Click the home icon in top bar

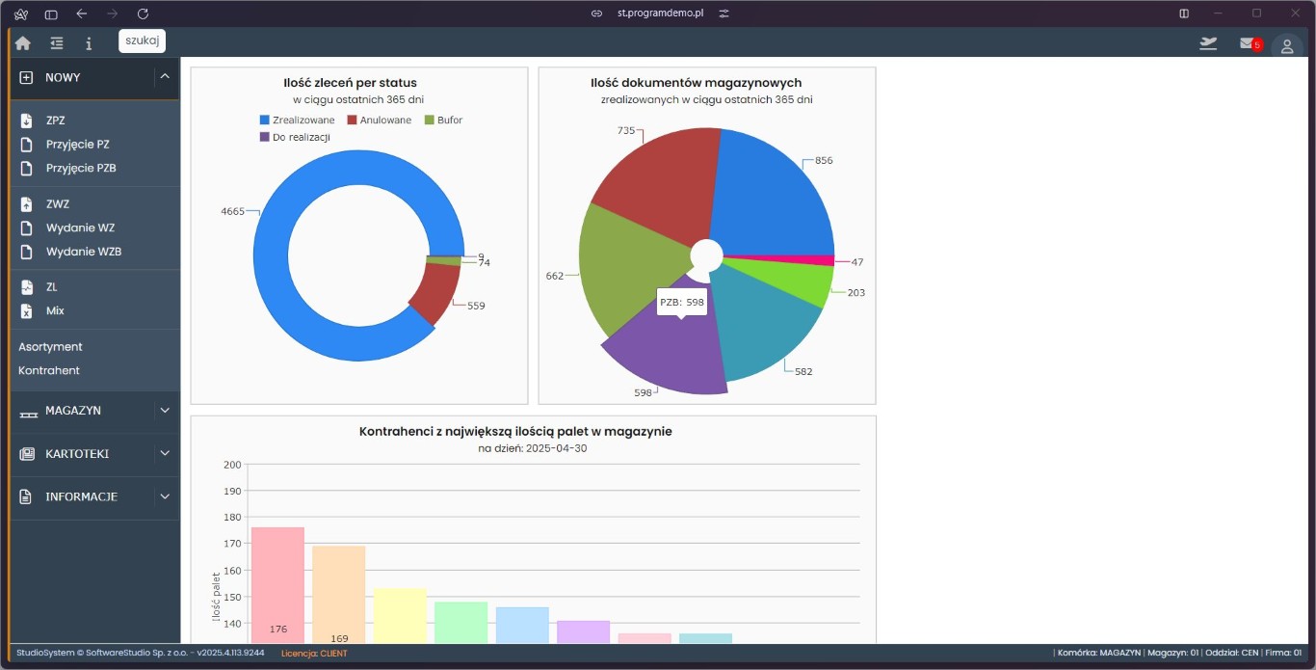tap(22, 43)
